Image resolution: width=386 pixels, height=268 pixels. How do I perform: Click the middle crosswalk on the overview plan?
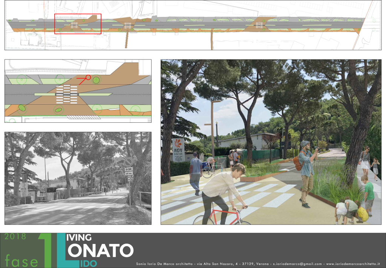[x=129, y=26]
